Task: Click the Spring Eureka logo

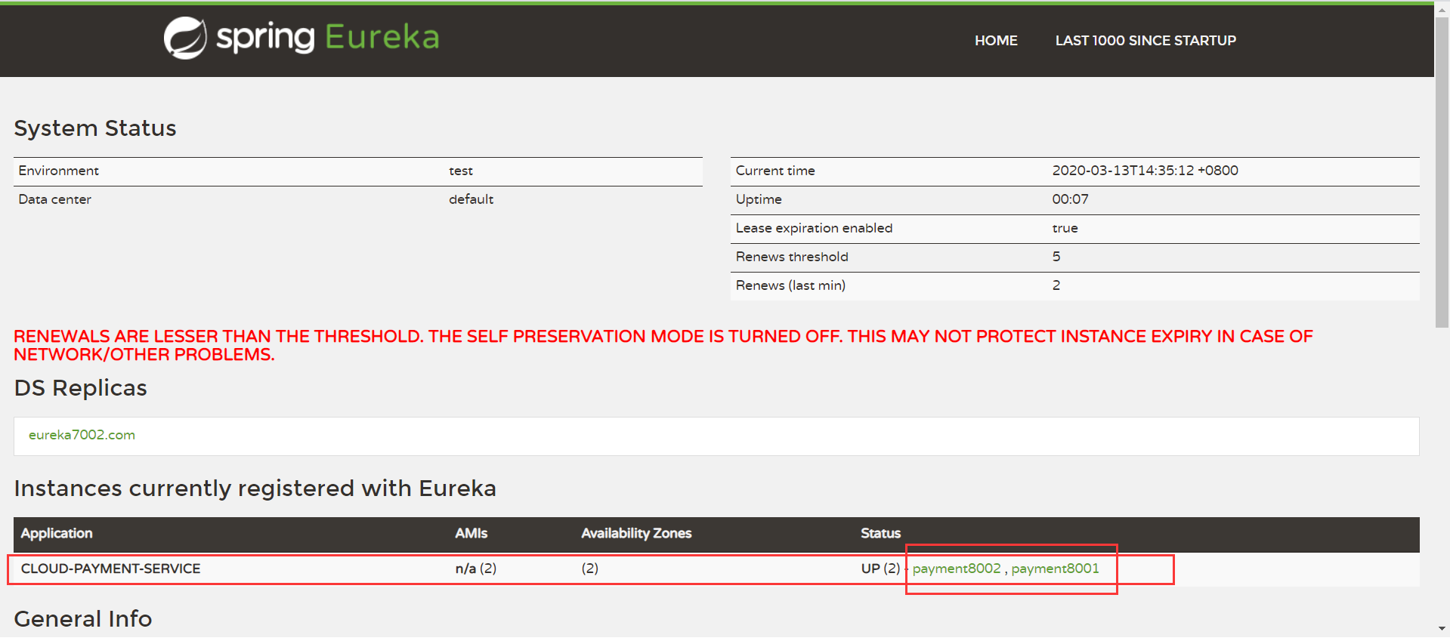Action: [301, 37]
